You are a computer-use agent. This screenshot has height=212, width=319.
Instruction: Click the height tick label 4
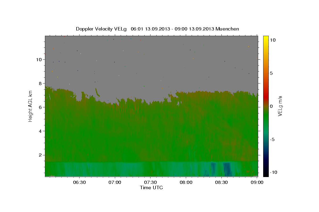point(40,131)
